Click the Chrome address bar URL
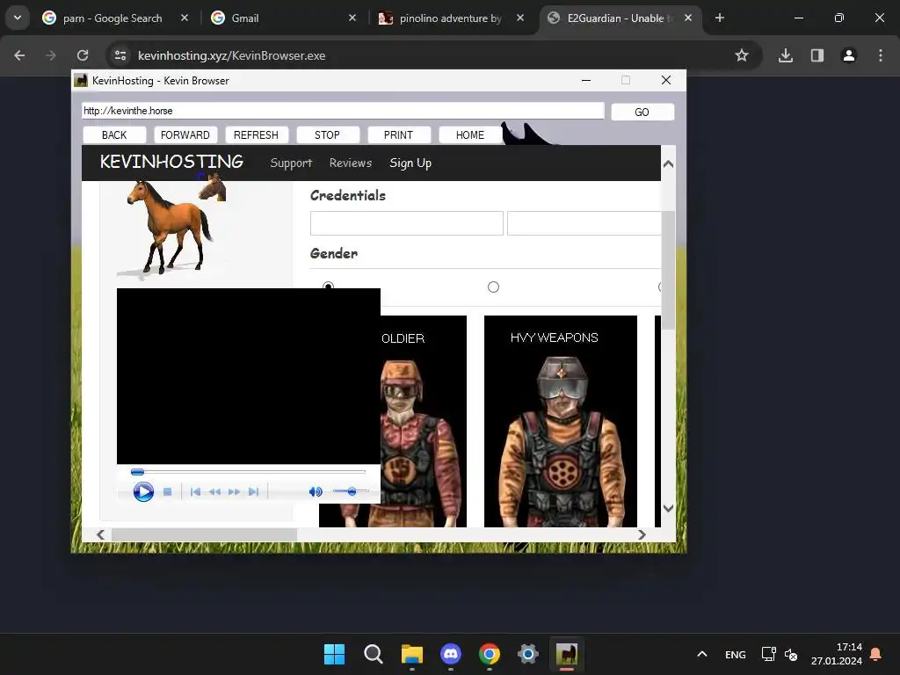Screen dimensions: 900x675 click(x=232, y=55)
